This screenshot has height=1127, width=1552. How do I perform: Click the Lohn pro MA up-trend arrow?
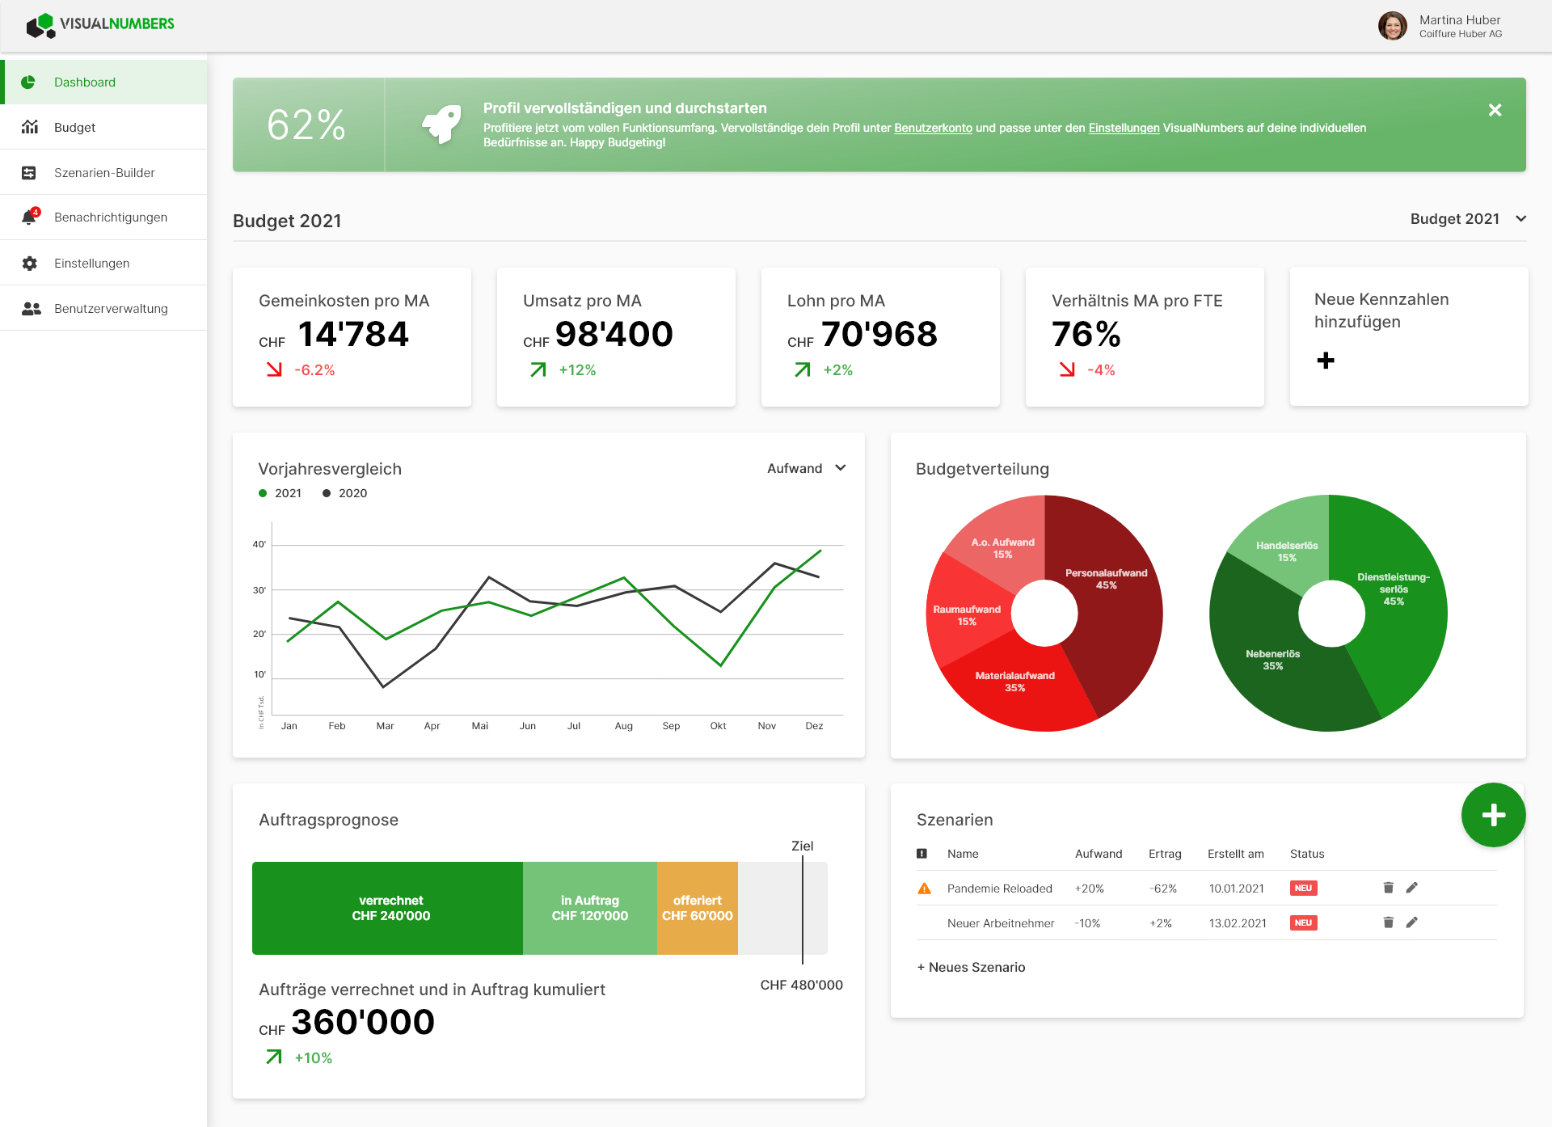(803, 369)
